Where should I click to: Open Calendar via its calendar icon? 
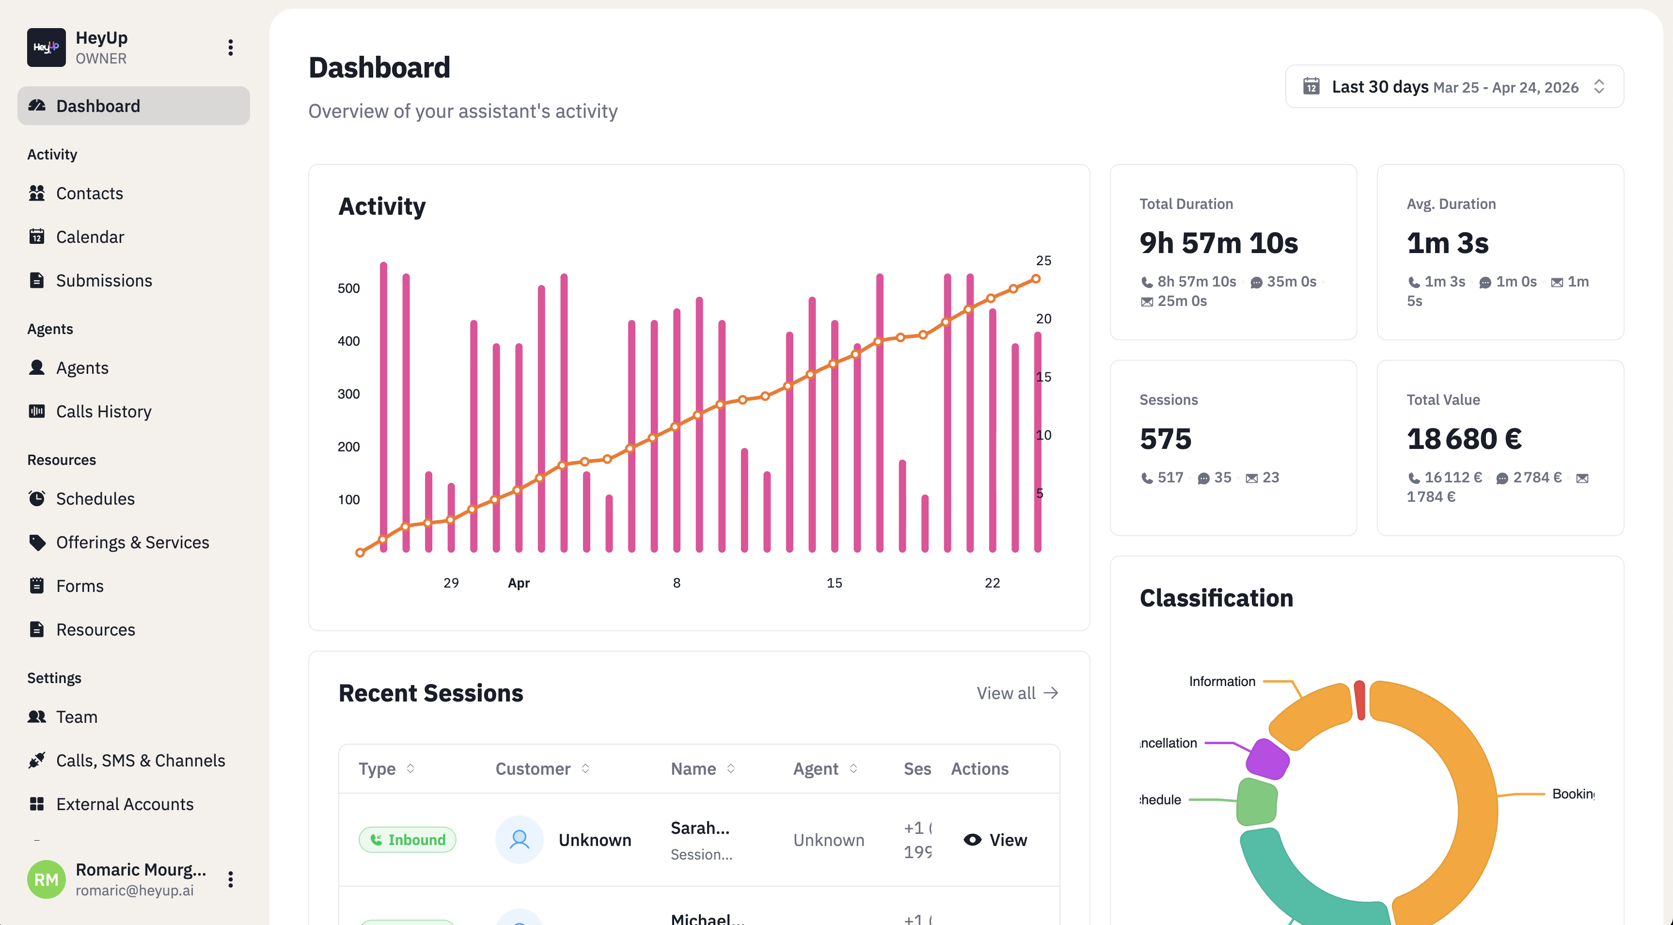click(37, 237)
